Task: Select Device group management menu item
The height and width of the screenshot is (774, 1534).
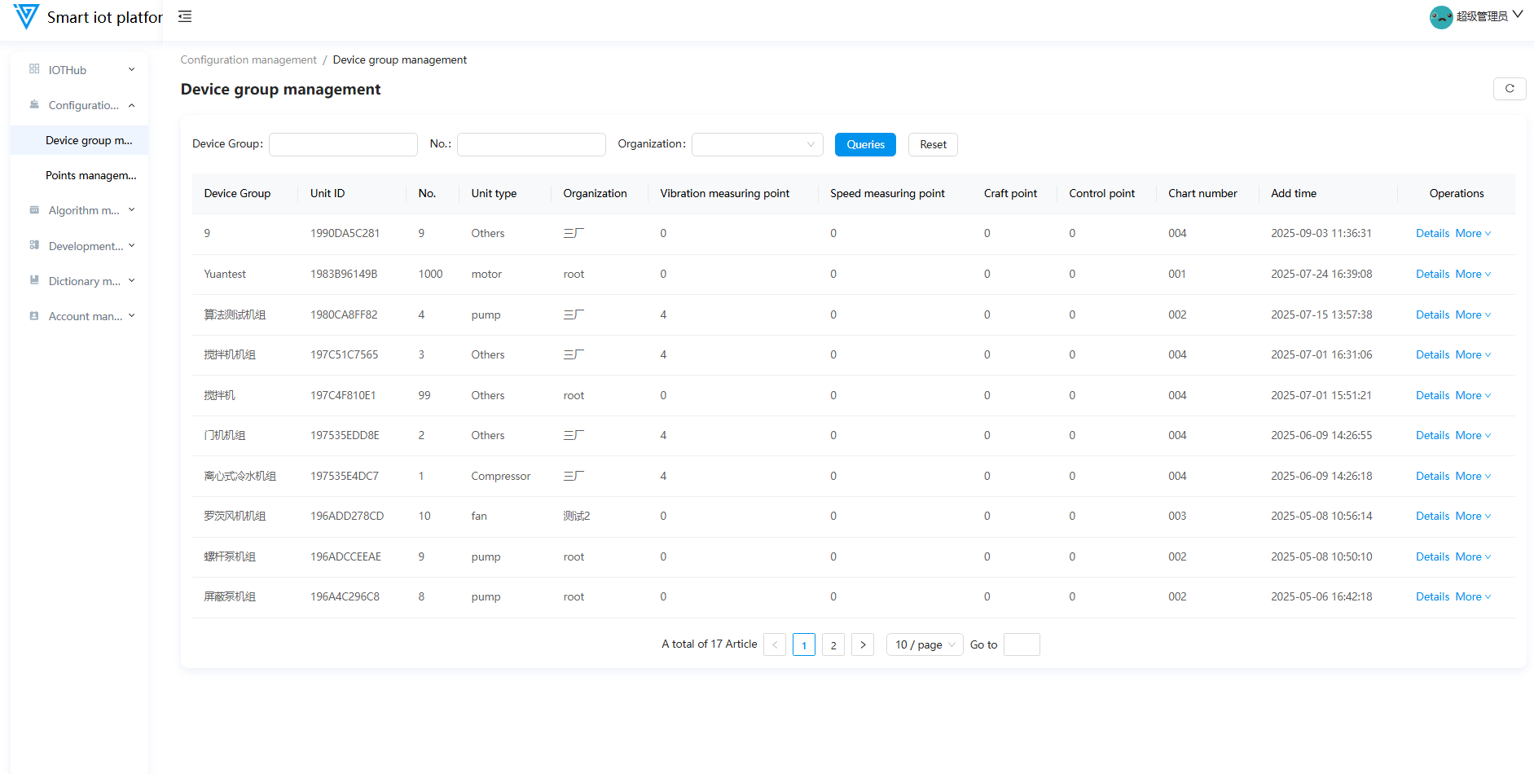Action: coord(89,140)
